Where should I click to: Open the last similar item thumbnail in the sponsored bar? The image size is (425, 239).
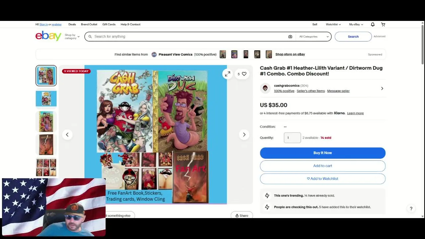[x=269, y=54]
